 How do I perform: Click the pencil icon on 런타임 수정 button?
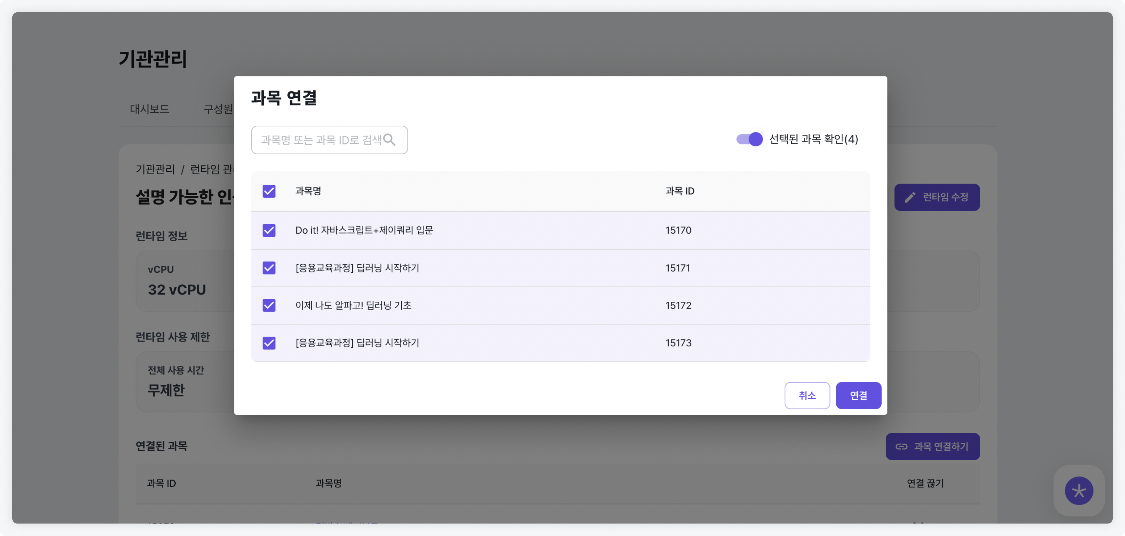click(x=910, y=197)
